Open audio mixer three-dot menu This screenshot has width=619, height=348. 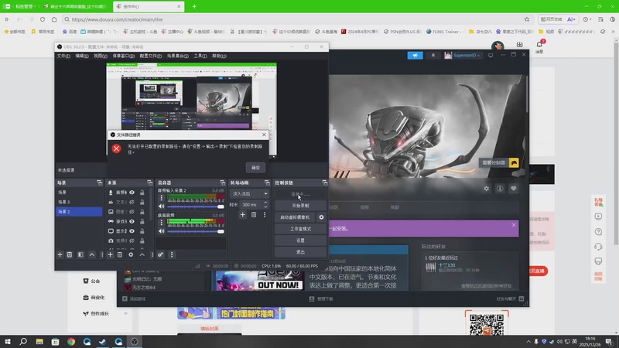[172, 255]
